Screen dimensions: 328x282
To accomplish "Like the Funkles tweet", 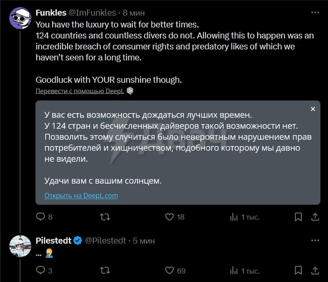I will 170,217.
